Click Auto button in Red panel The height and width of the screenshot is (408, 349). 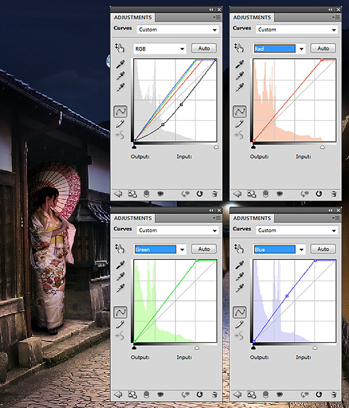[x=323, y=48]
